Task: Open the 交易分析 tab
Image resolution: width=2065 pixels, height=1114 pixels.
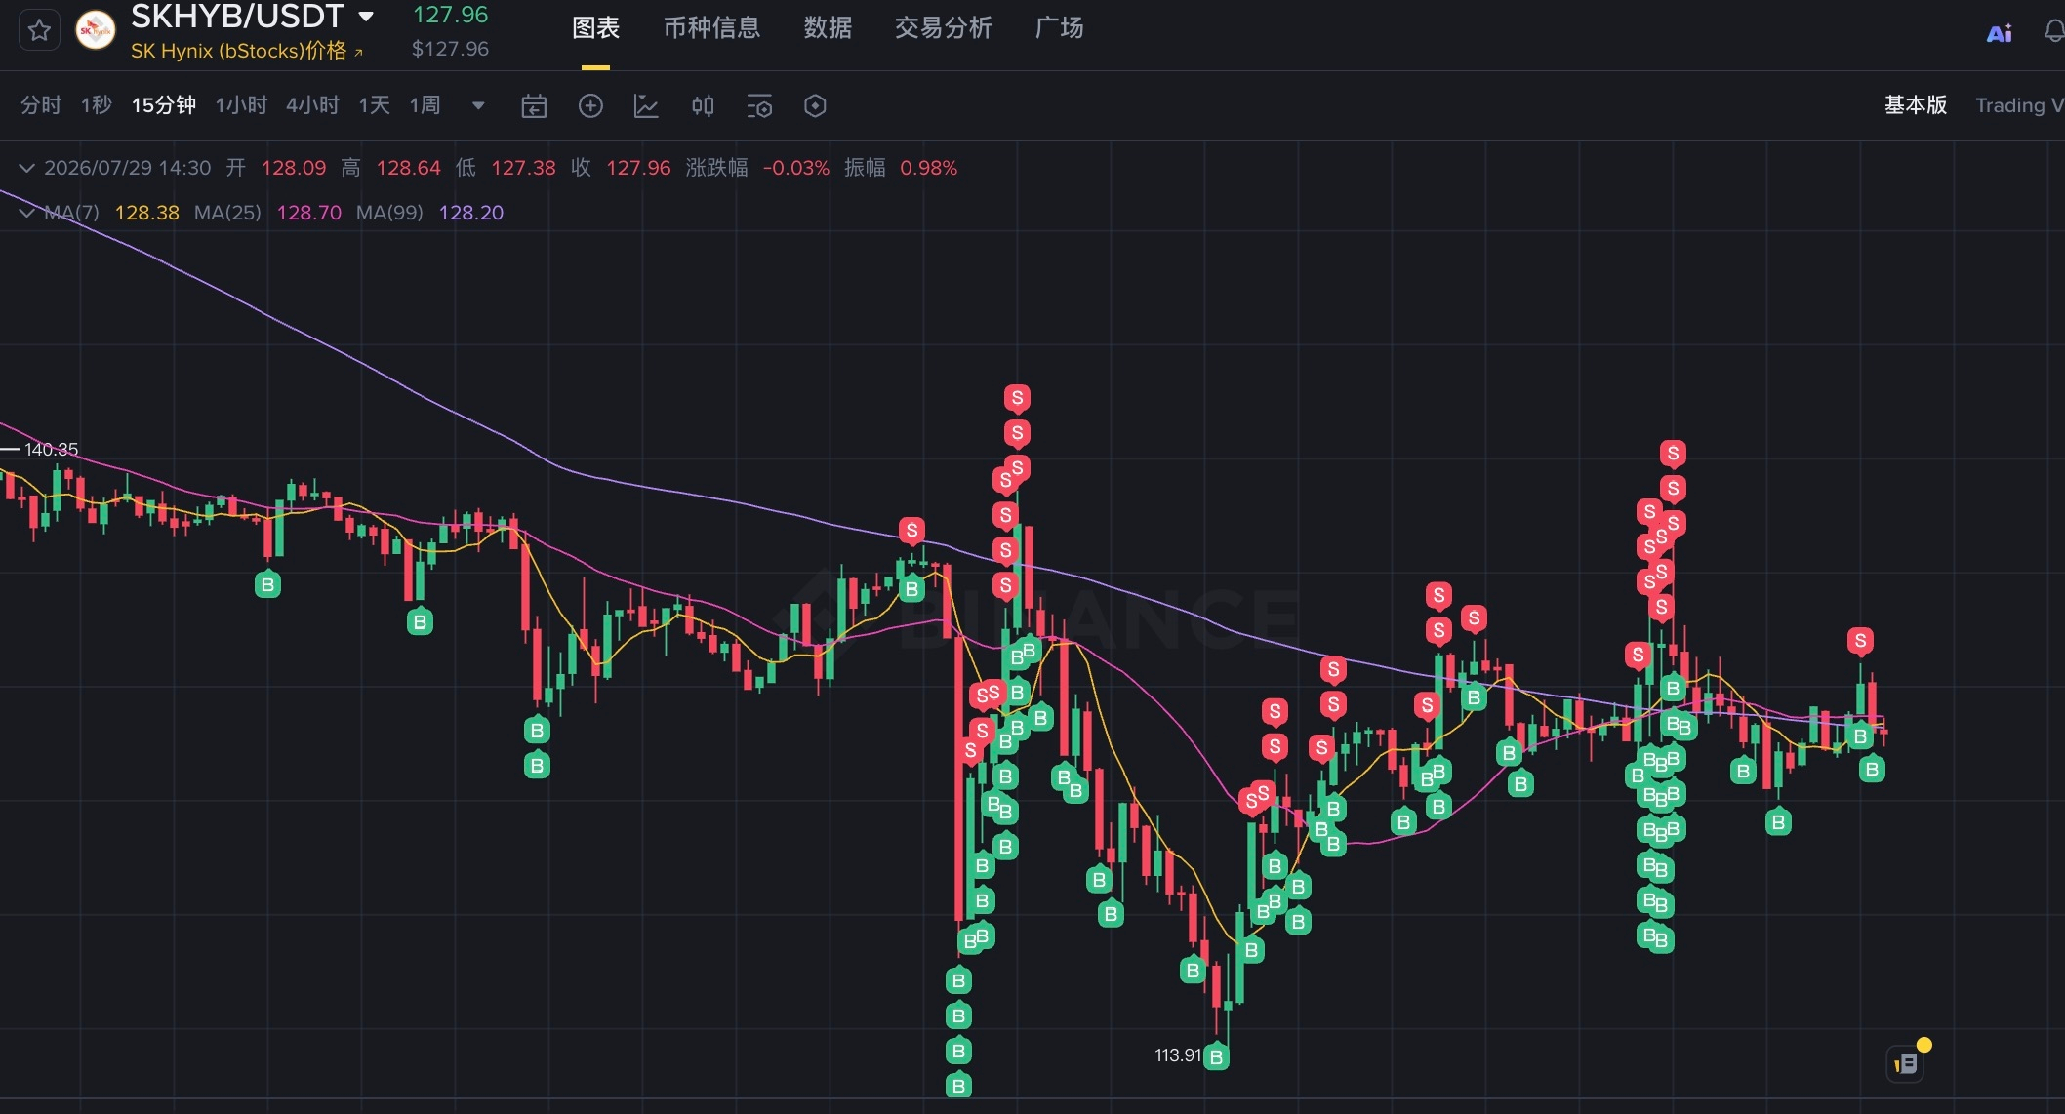Action: pos(943,28)
